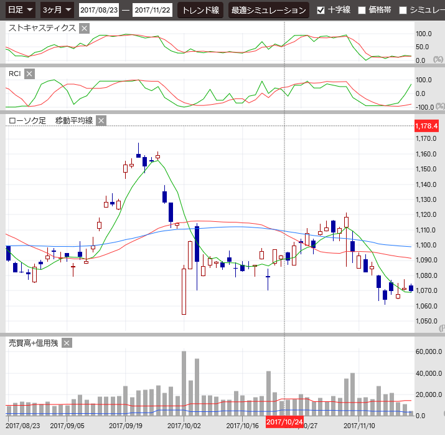Image resolution: width=445 pixels, height=435 pixels.
Task: Enable the 価格帯 checkbox
Action: tap(362, 10)
